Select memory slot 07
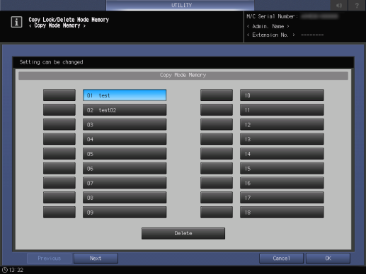 (x=125, y=183)
